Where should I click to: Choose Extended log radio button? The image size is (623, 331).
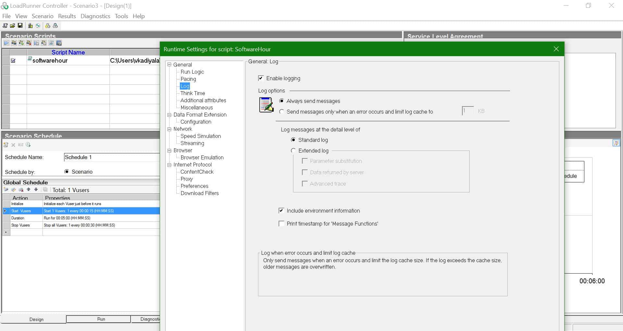293,151
